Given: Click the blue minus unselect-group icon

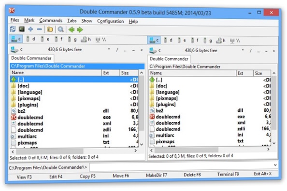Looking at the screenshot, I should tap(39, 29).
